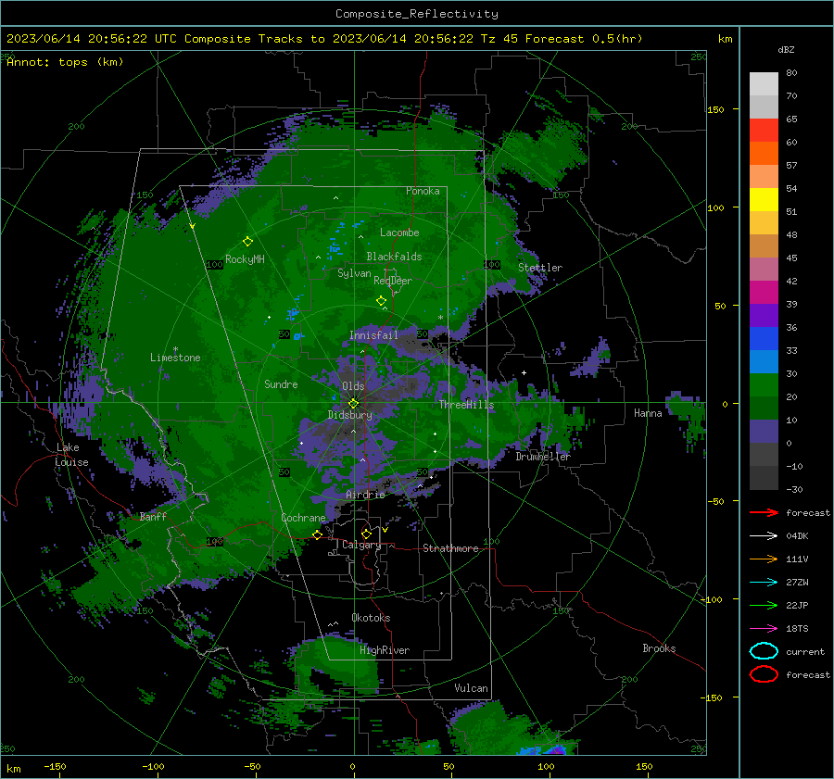Image resolution: width=834 pixels, height=779 pixels.
Task: Click the yellow diamond marker below RedDeer
Action: point(381,300)
